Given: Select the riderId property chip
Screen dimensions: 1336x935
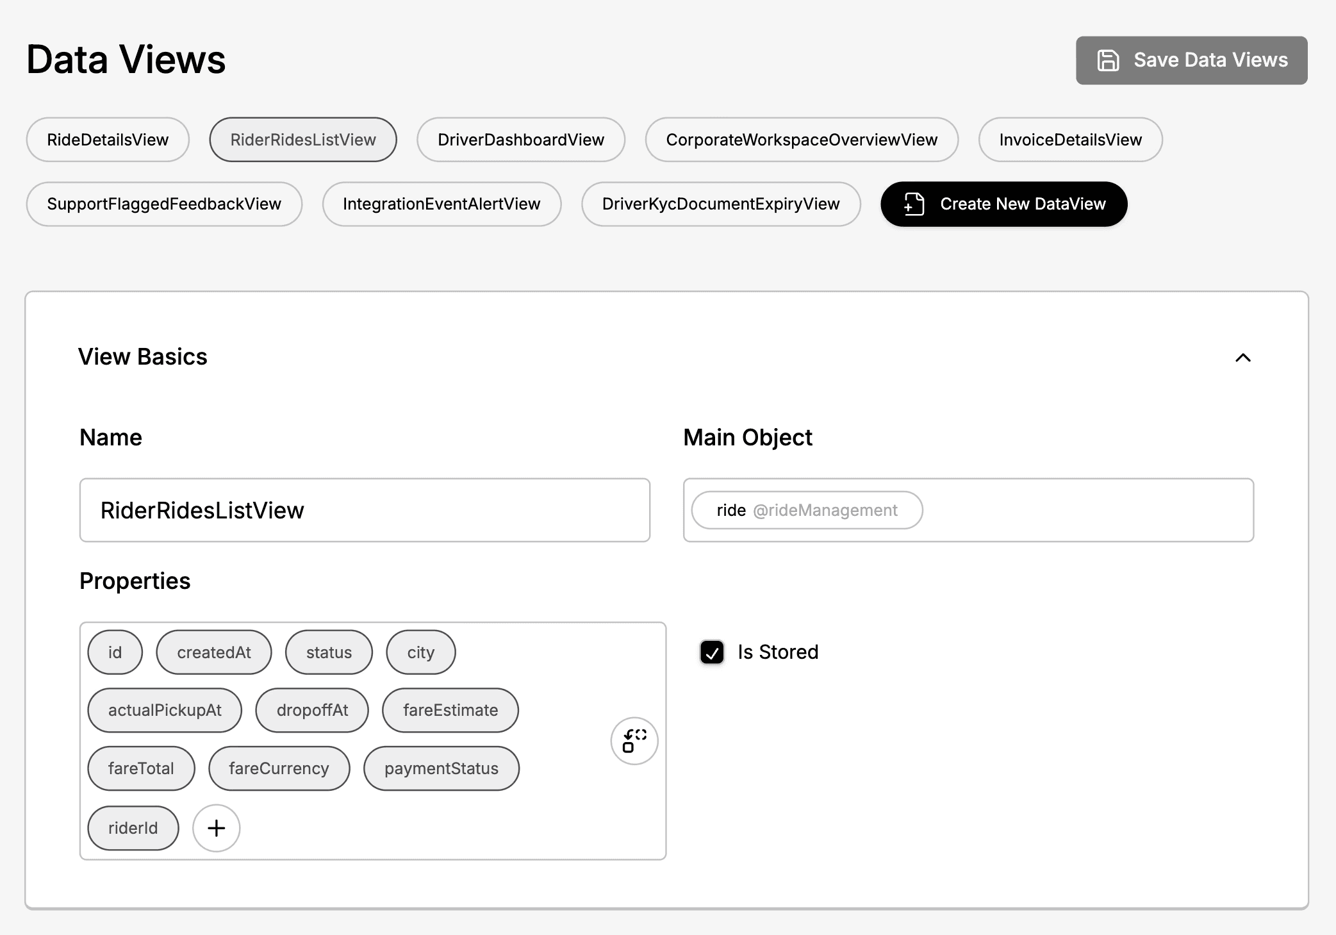Looking at the screenshot, I should [x=133, y=828].
